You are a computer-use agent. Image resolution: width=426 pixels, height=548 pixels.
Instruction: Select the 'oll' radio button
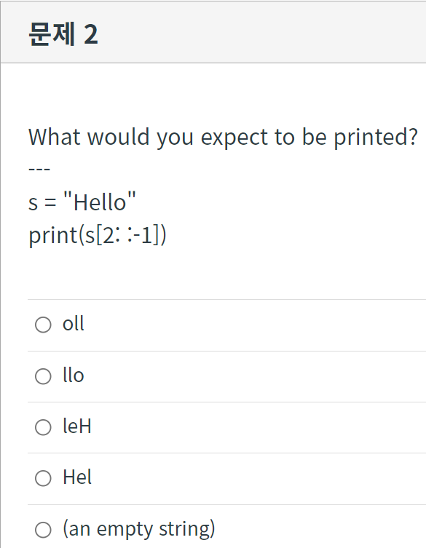click(x=43, y=325)
